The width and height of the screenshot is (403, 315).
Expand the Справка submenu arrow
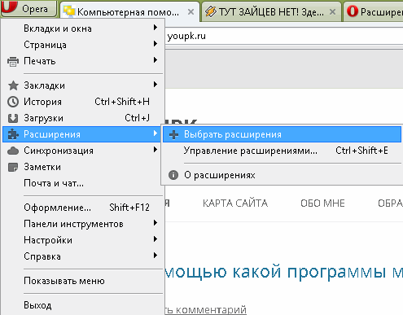click(x=156, y=256)
